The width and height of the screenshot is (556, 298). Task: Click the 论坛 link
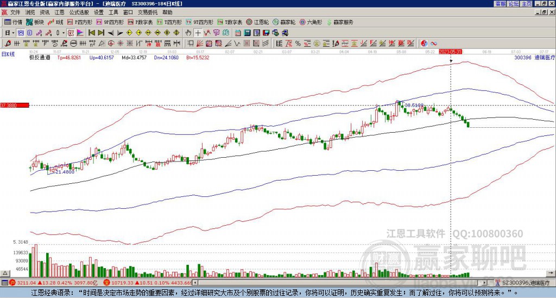click(513, 4)
